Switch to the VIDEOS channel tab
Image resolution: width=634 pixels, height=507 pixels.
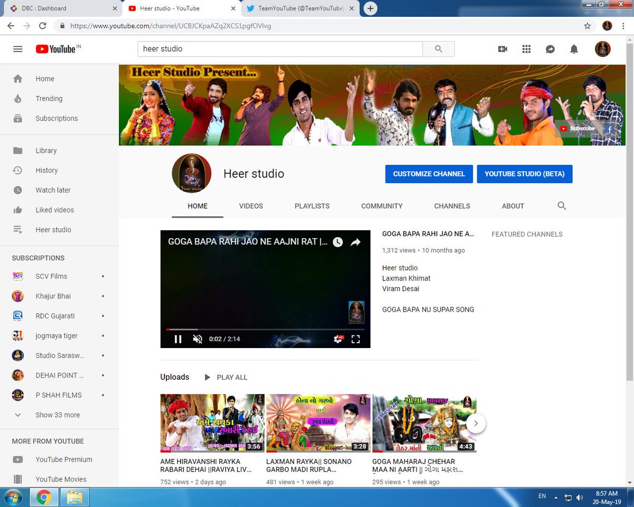[251, 206]
